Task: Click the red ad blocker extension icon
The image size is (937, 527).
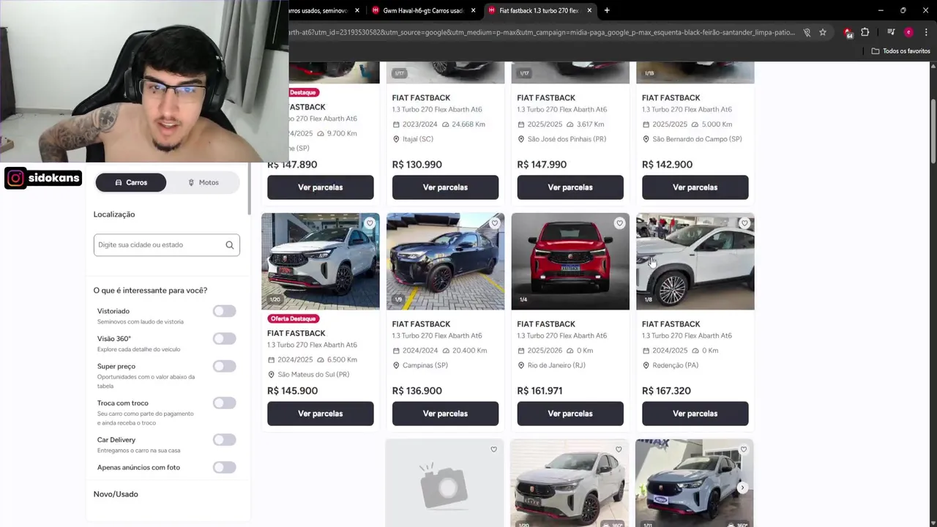Action: pyautogui.click(x=848, y=32)
